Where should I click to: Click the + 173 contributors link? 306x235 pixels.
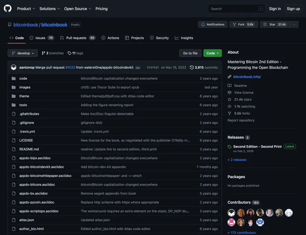[x=242, y=232]
